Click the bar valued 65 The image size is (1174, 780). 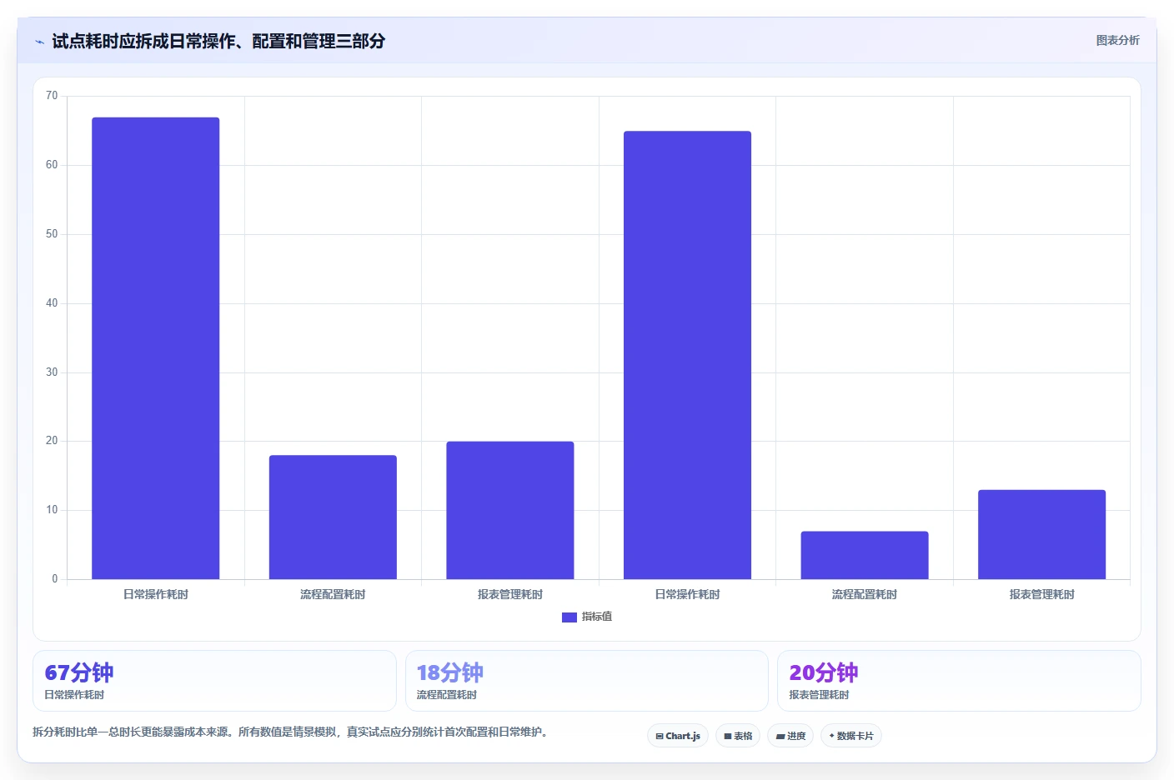pos(687,355)
